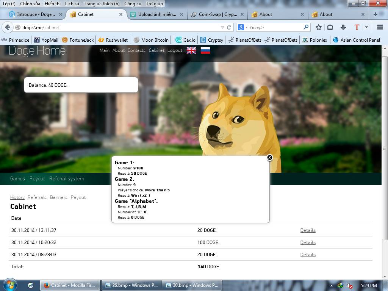This screenshot has height=291, width=388.
Task: Open a new browser tab
Action: pos(375,14)
